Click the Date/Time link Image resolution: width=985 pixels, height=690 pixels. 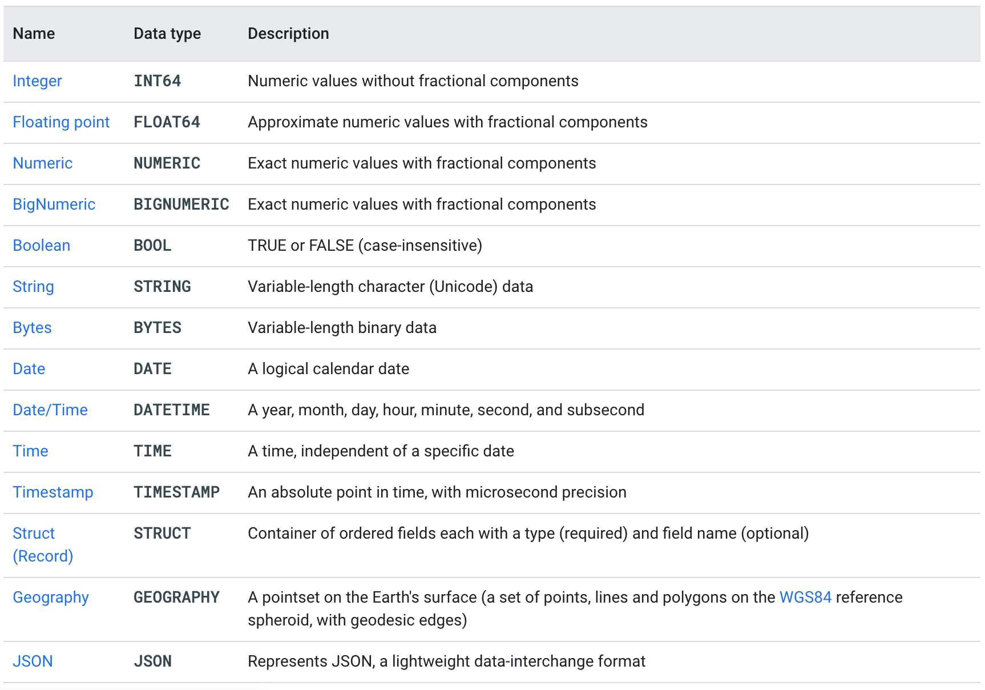click(x=50, y=410)
